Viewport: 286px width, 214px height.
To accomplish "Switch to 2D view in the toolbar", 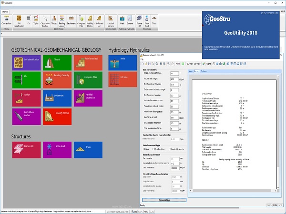I will (190, 64).
